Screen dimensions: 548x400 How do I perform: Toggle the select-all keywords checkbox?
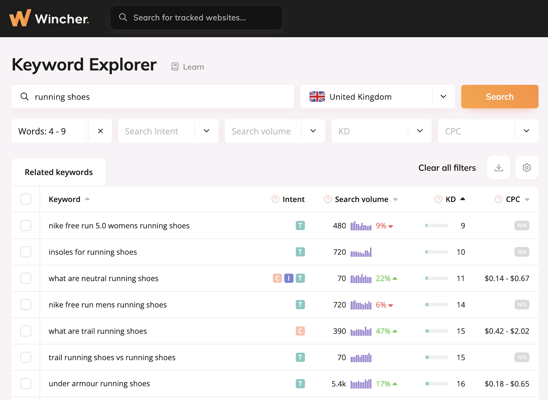(x=26, y=199)
